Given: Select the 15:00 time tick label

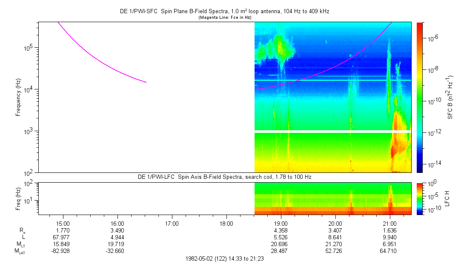Looking at the screenshot, I should (x=63, y=224).
